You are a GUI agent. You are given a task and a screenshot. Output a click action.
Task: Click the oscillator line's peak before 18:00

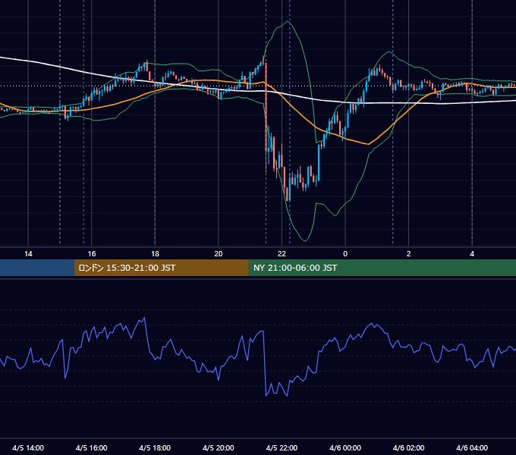144,318
